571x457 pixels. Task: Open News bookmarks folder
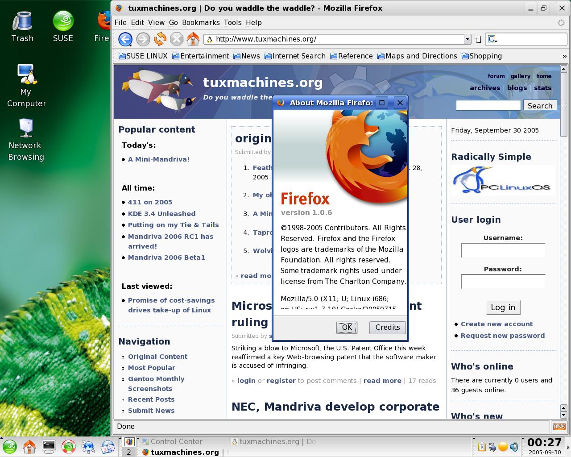pos(246,56)
